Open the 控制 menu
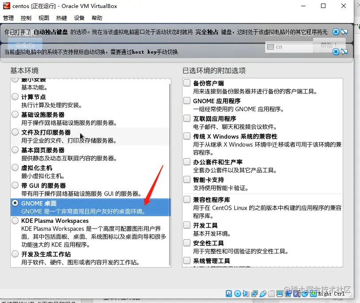The image size is (360, 303). (x=26, y=18)
